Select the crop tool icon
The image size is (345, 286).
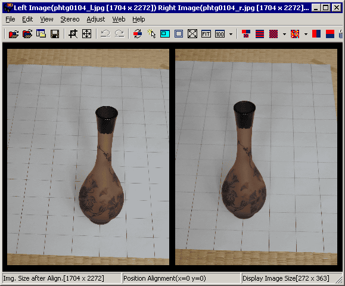[73, 34]
